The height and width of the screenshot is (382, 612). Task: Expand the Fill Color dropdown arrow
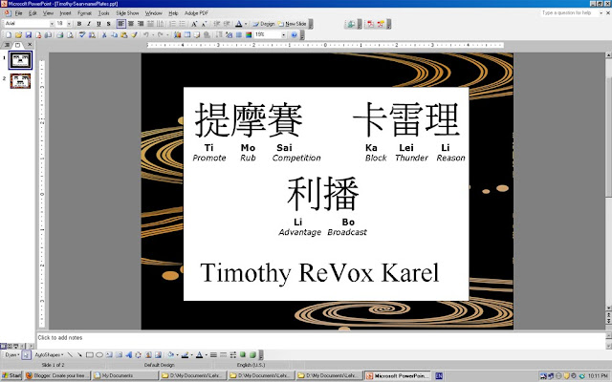(177, 354)
